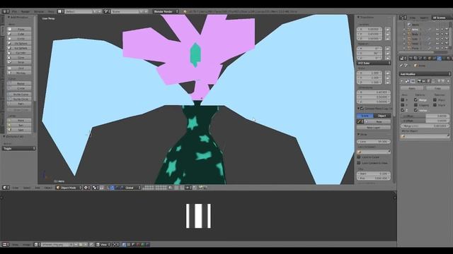Click the Lens value slider field
The height and width of the screenshot is (254, 453).
coord(374,142)
